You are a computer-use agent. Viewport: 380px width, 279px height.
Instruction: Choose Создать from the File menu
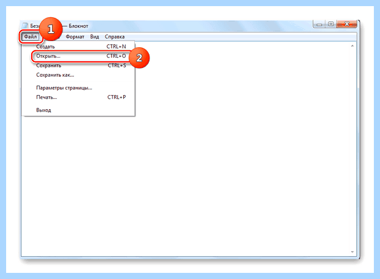coord(78,47)
